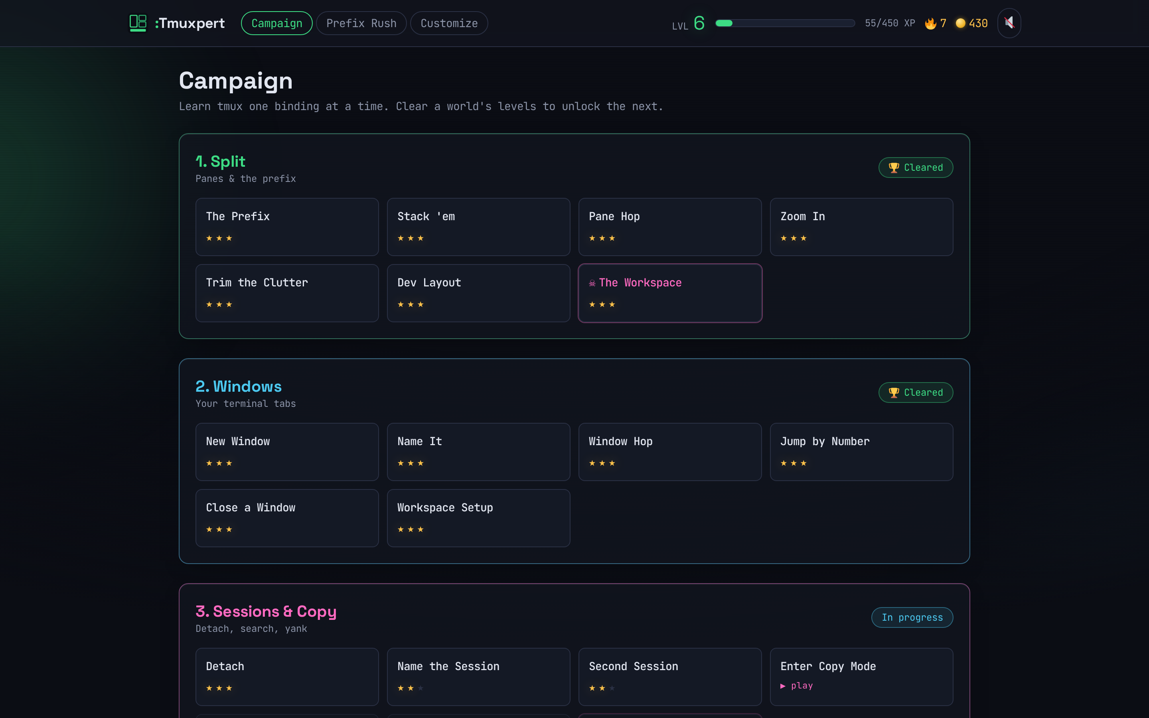Toggle the sound mute button

(x=1009, y=23)
